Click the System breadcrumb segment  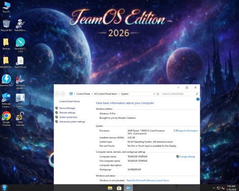tap(125, 94)
